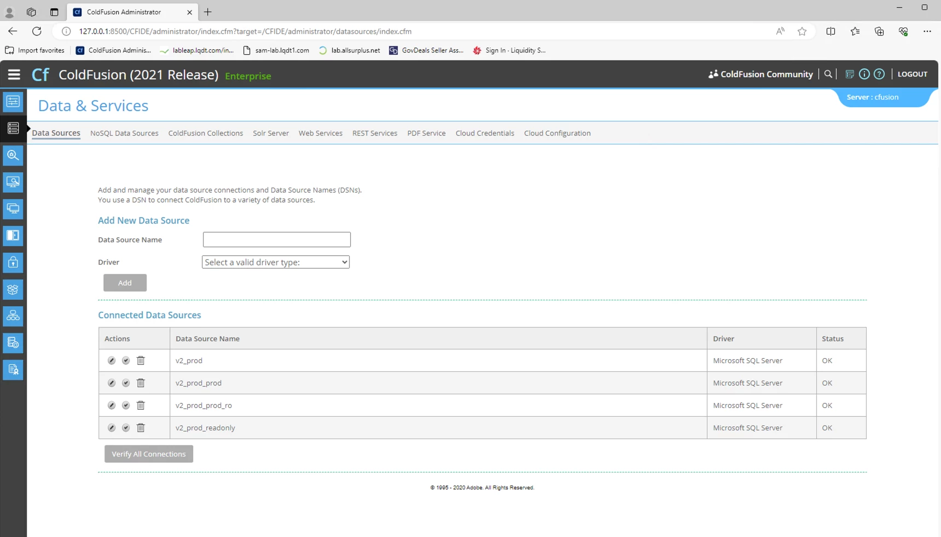Toggle browser split screen icon
The height and width of the screenshot is (537, 941).
click(x=830, y=31)
